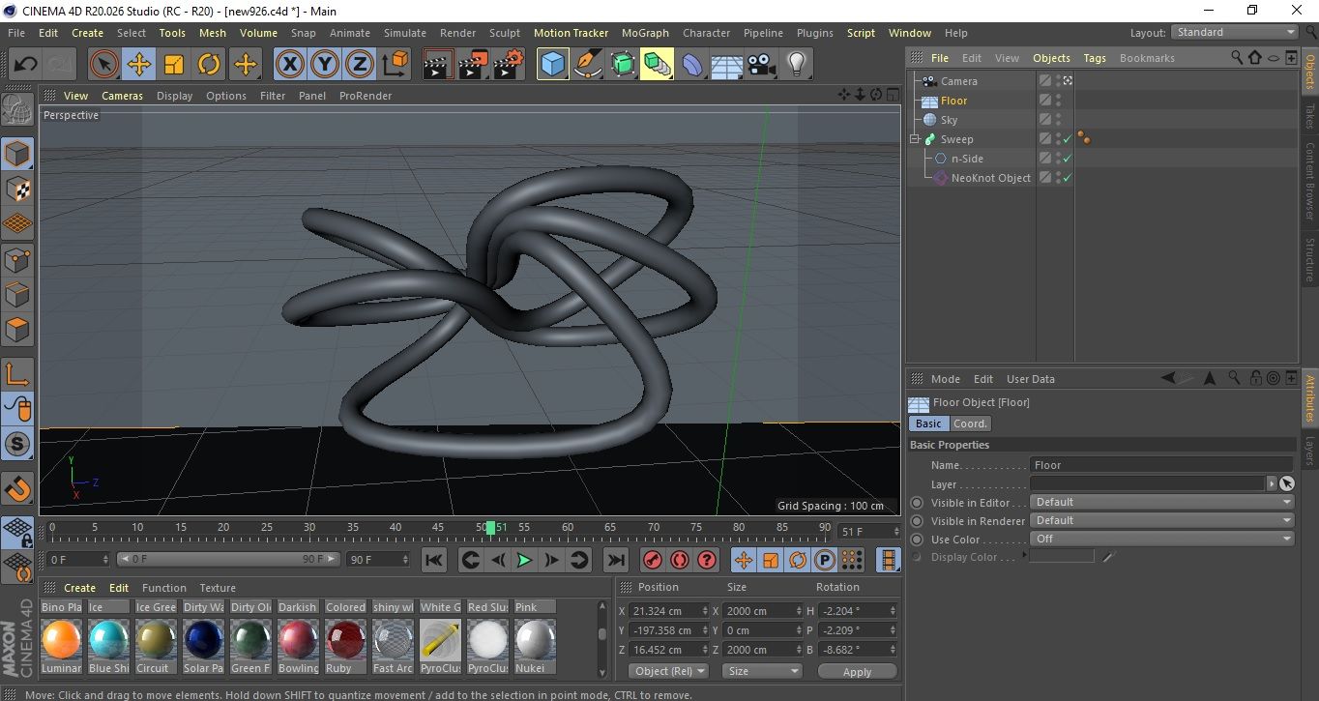Switch to the Coord. tab

970,424
